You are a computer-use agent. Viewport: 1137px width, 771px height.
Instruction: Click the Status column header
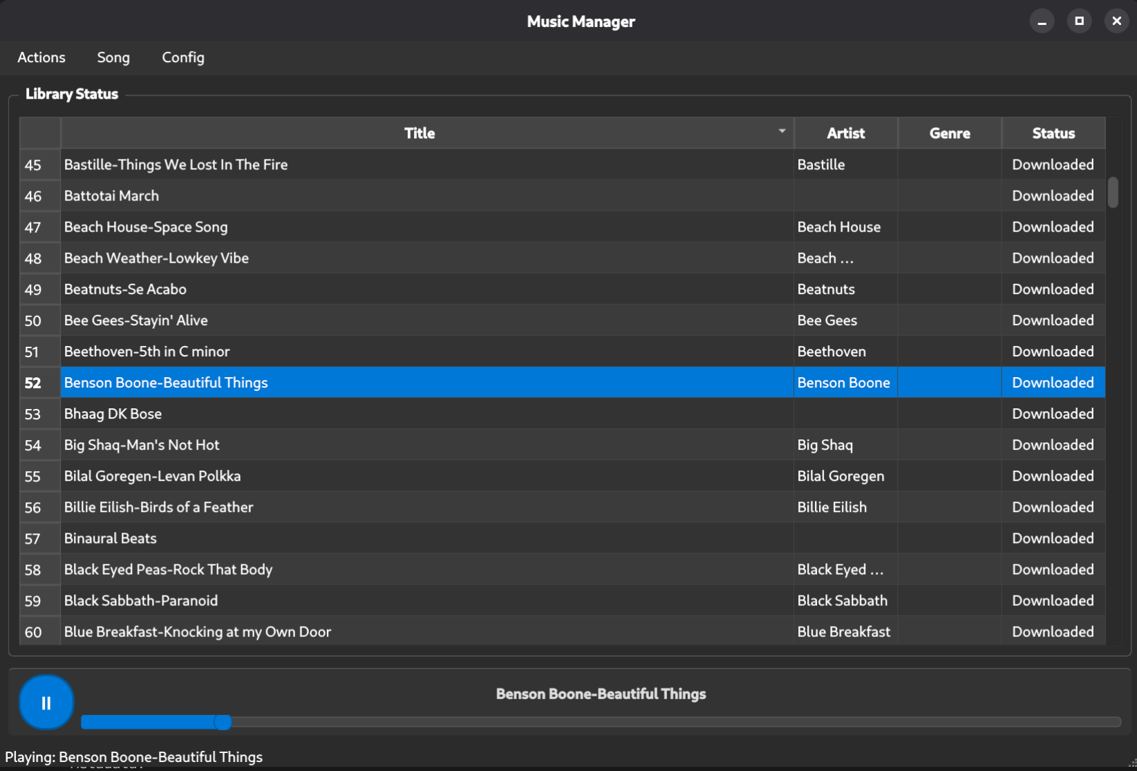pyautogui.click(x=1053, y=133)
